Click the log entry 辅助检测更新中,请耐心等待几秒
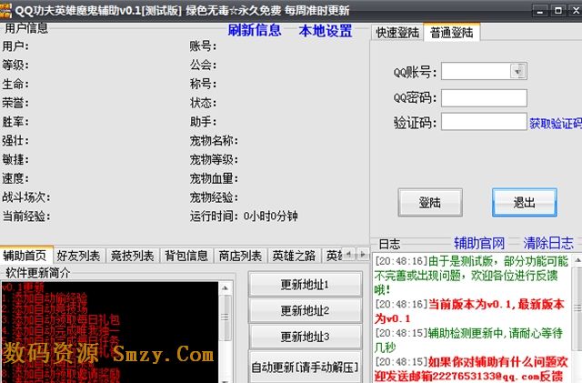Image resolution: width=582 pixels, height=383 pixels. click(x=469, y=340)
